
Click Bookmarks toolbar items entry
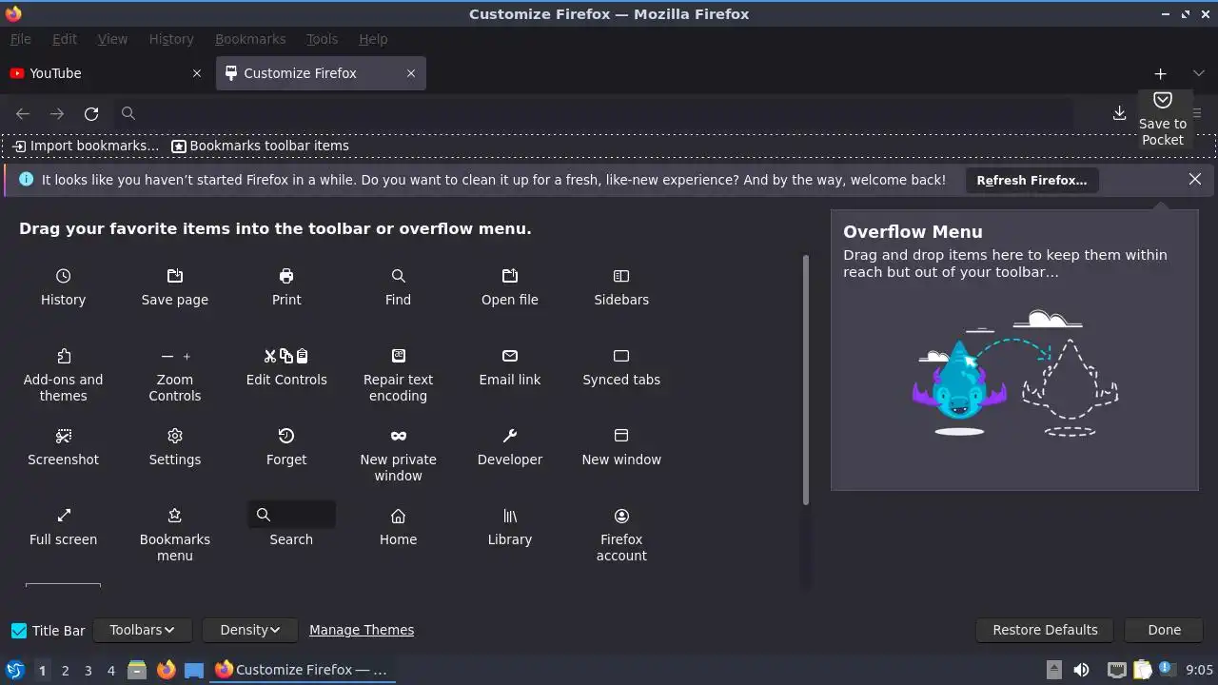coord(260,146)
